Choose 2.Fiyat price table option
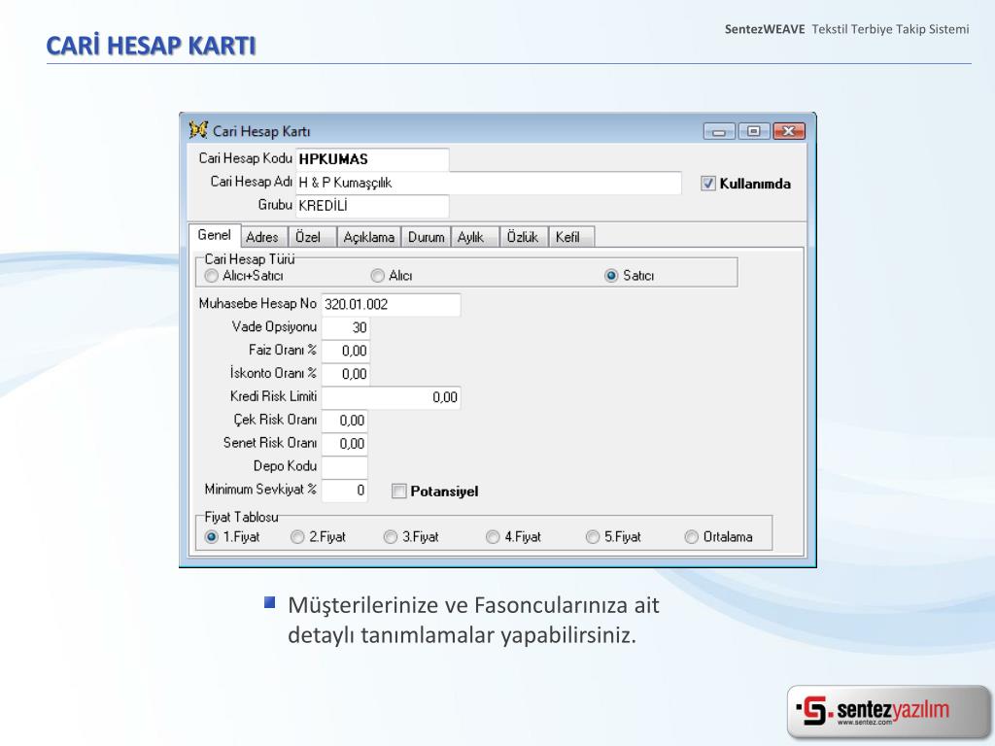Screen dimensions: 995x746 [297, 536]
